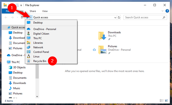172x105 pixels.
Task: Click the This PC monitor icon in dropdown
Action: coord(28,38)
